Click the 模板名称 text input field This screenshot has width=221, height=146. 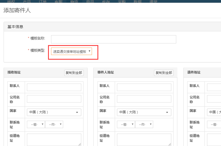(x=114, y=39)
